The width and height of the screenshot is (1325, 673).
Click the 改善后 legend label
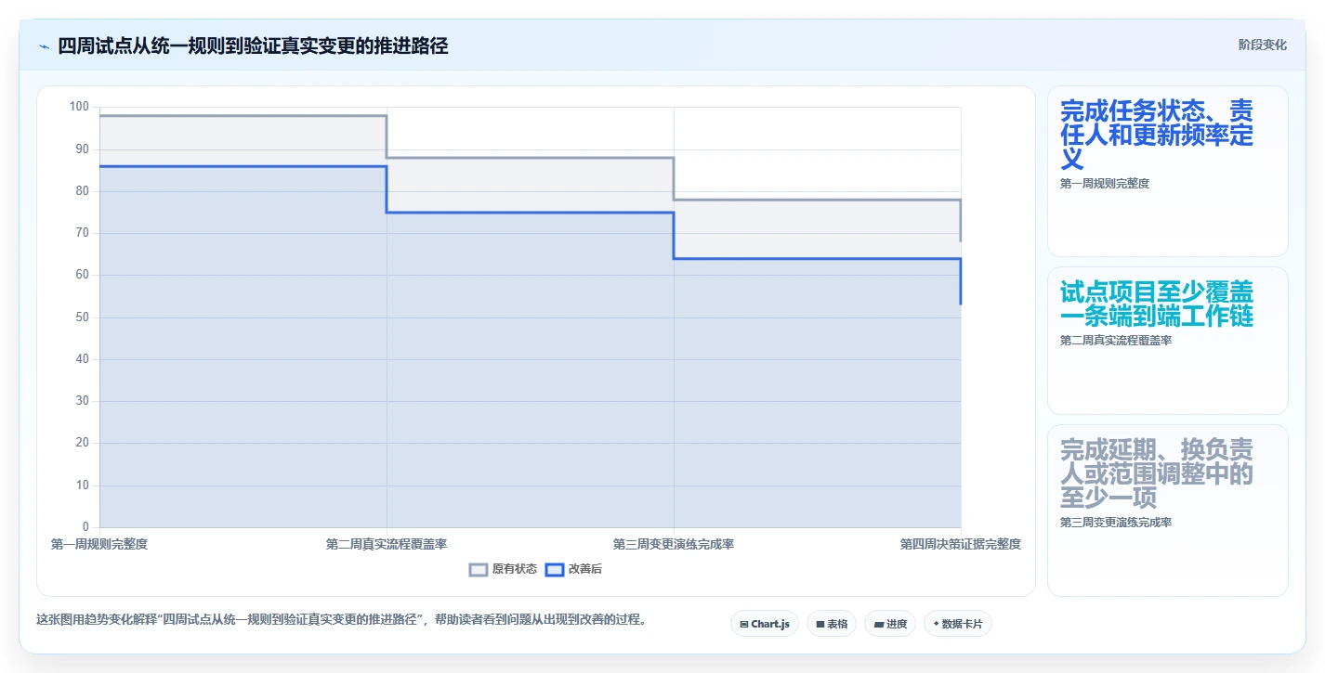[585, 569]
